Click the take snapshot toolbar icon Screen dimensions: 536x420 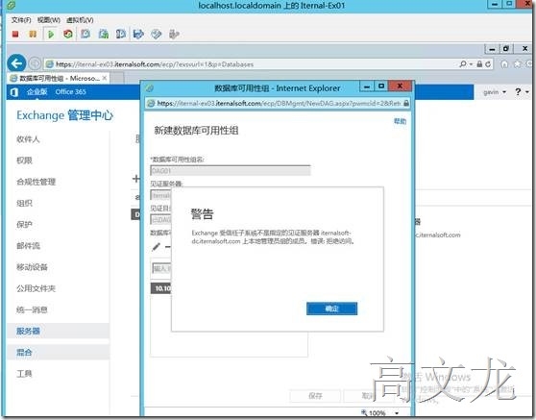click(85, 34)
